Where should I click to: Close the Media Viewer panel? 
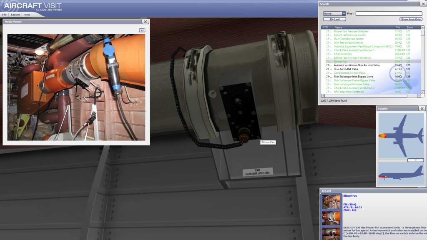click(146, 22)
